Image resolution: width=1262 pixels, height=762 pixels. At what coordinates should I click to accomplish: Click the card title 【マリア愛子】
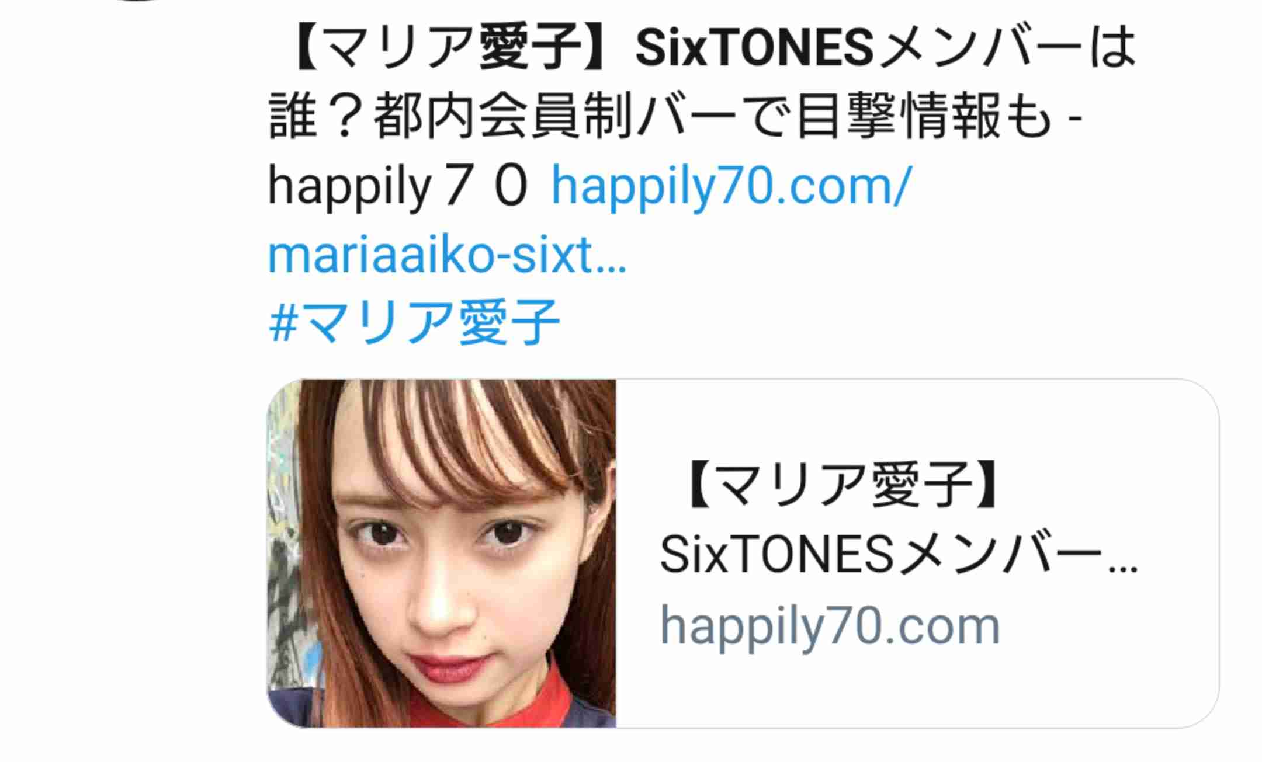[x=842, y=484]
